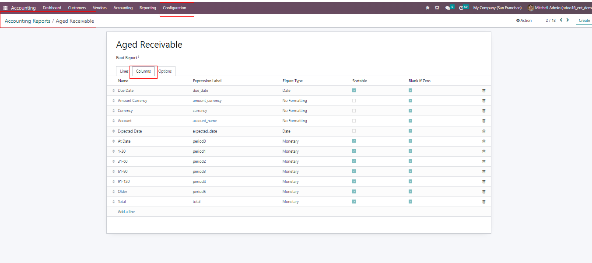Switch to the Options tab
Viewport: 592px width, 263px height.
[165, 71]
